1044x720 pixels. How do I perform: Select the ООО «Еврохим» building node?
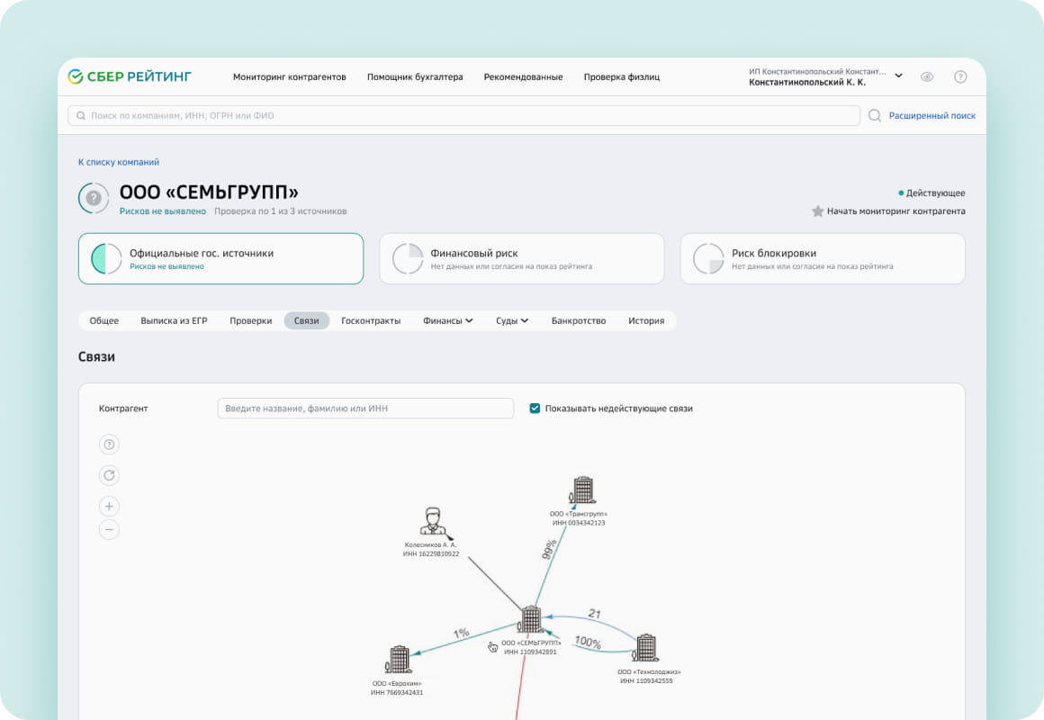coord(398,660)
